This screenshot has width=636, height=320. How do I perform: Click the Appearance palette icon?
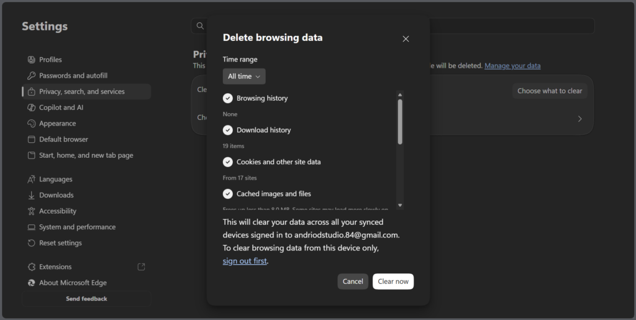31,123
